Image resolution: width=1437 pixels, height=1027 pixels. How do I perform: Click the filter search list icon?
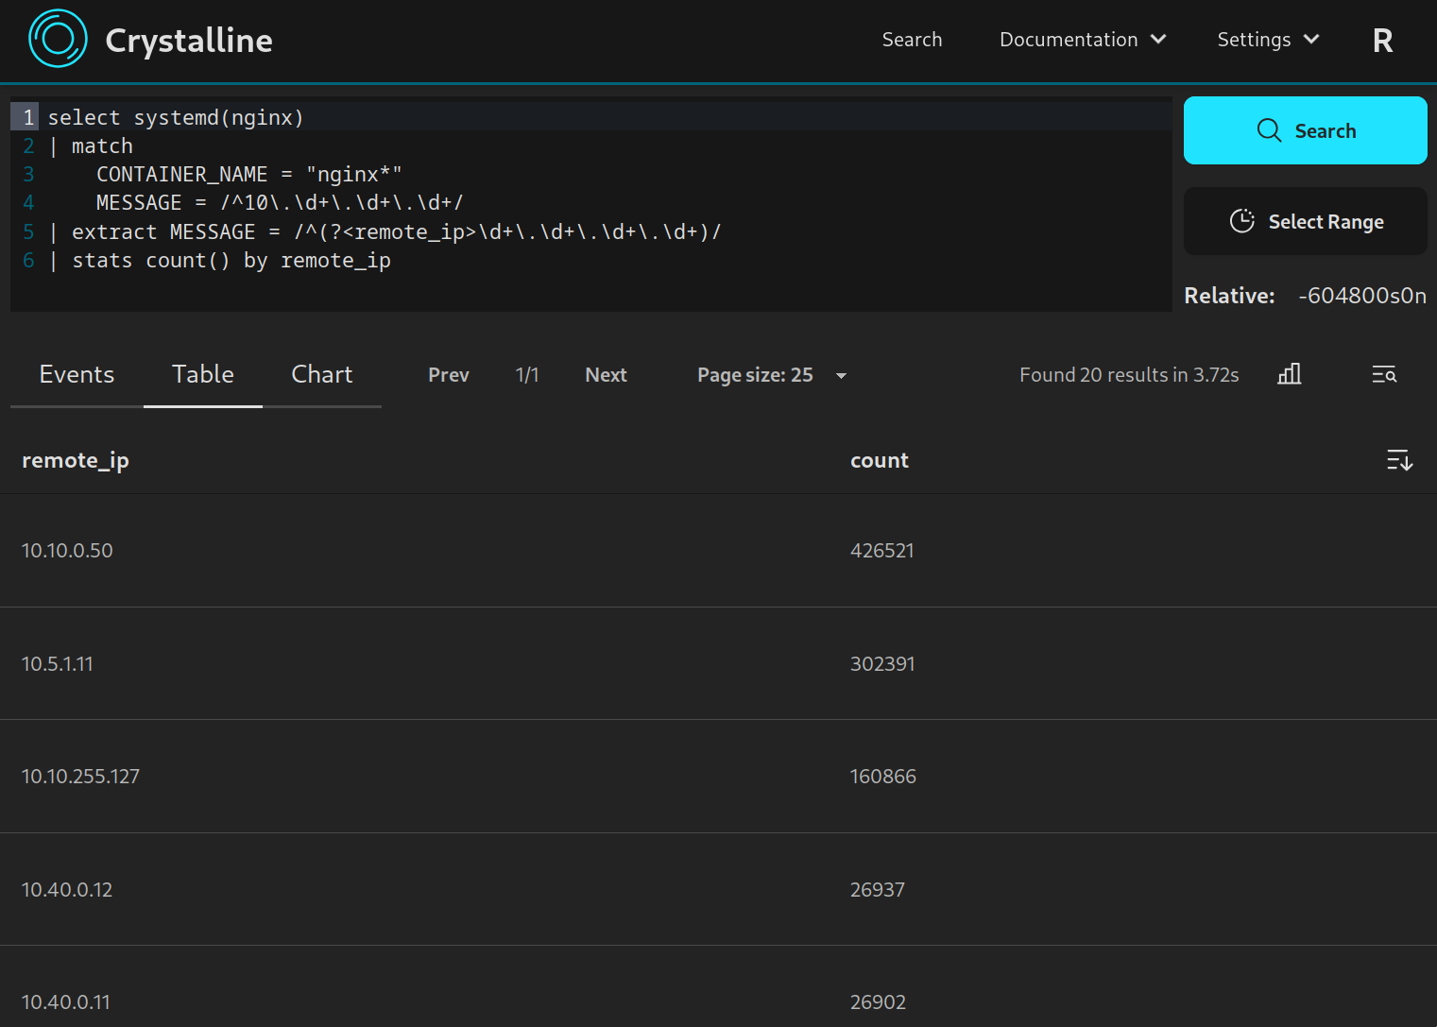pos(1384,374)
